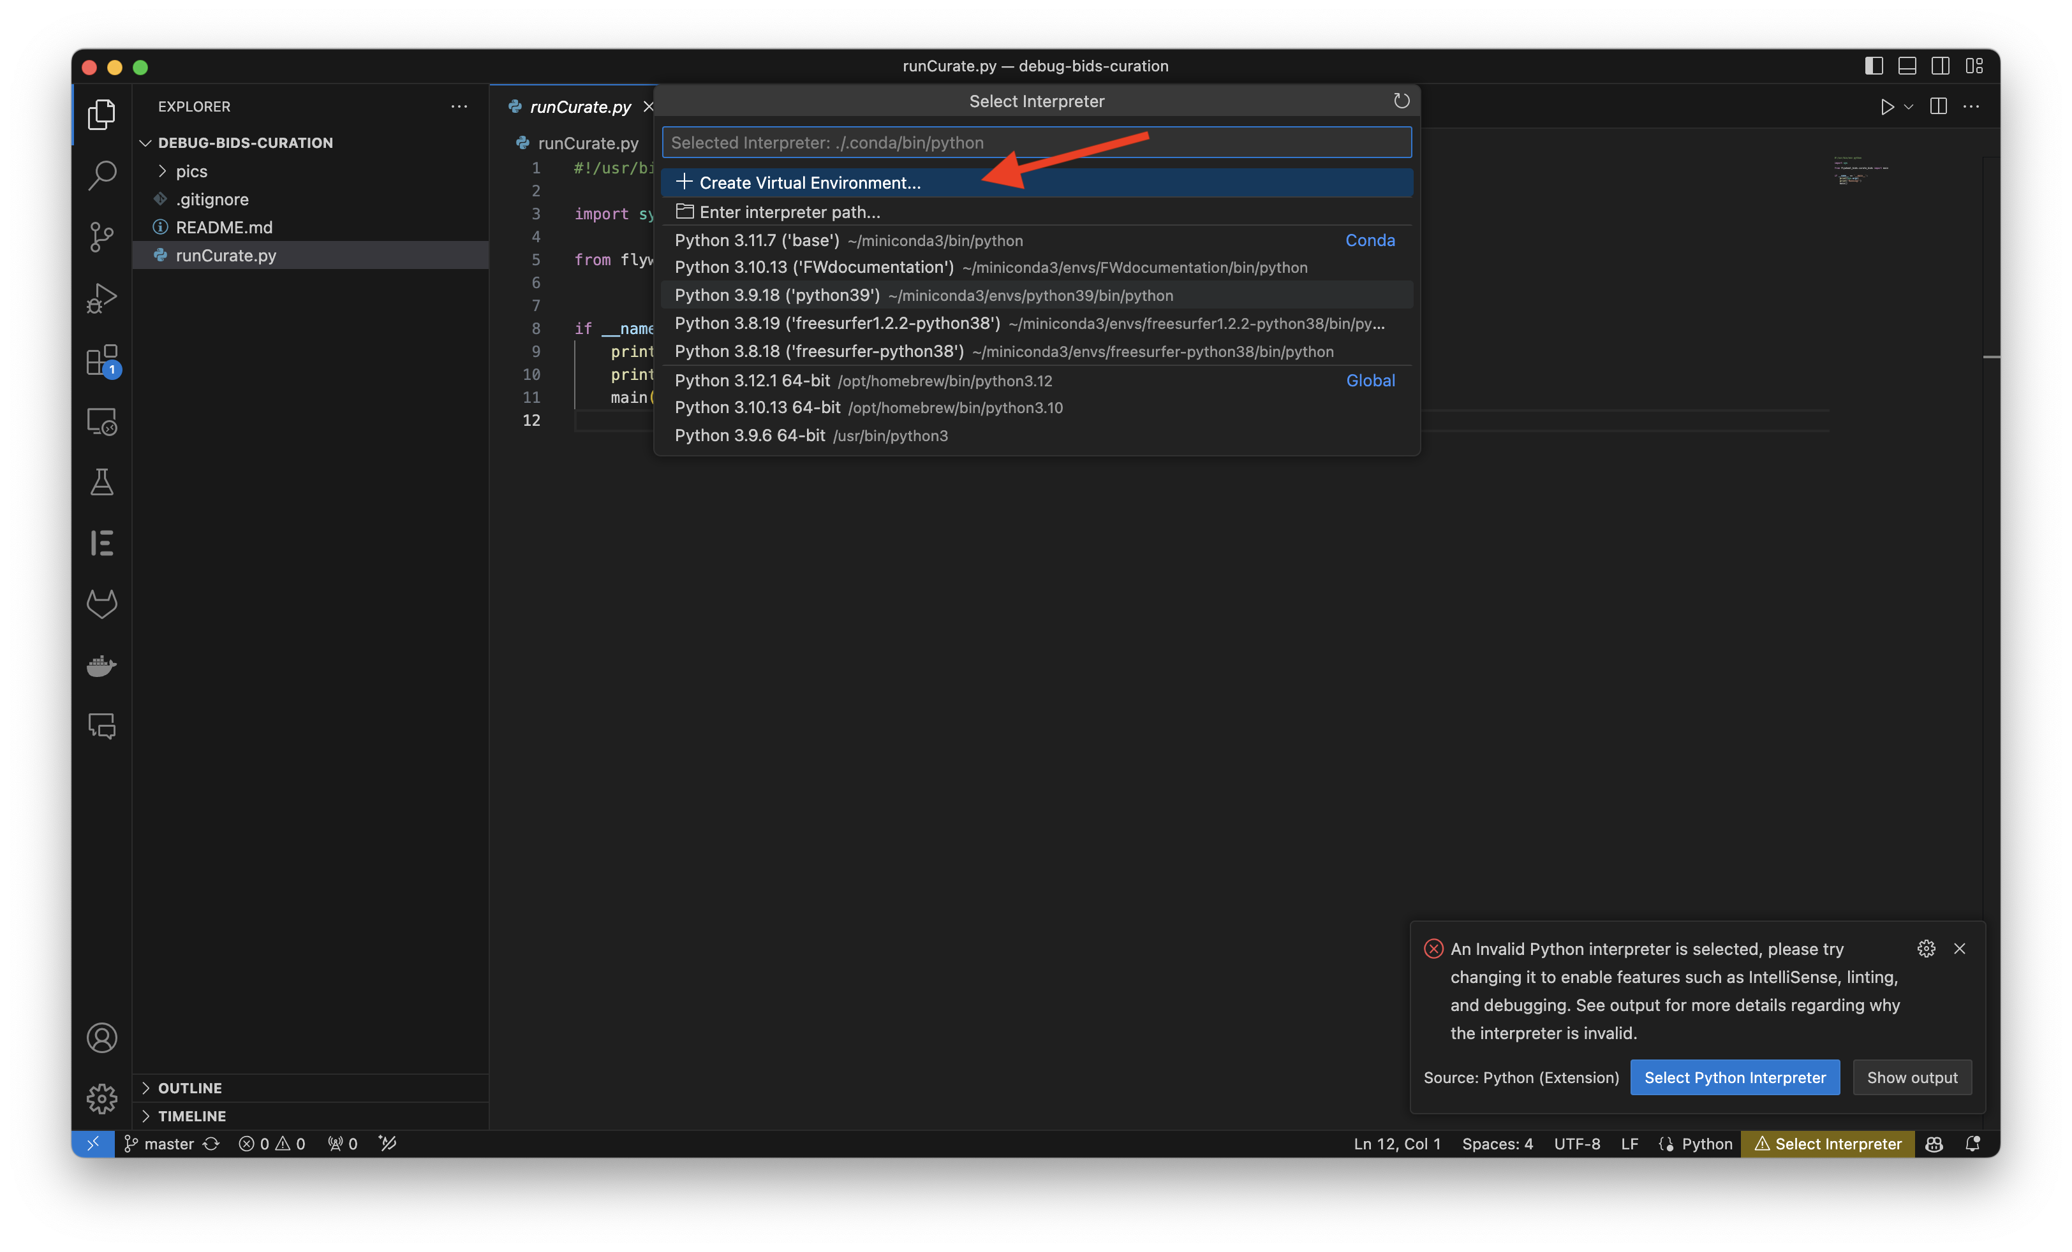Open the Run and Debug view
Image resolution: width=2072 pixels, height=1252 pixels.
[x=102, y=298]
